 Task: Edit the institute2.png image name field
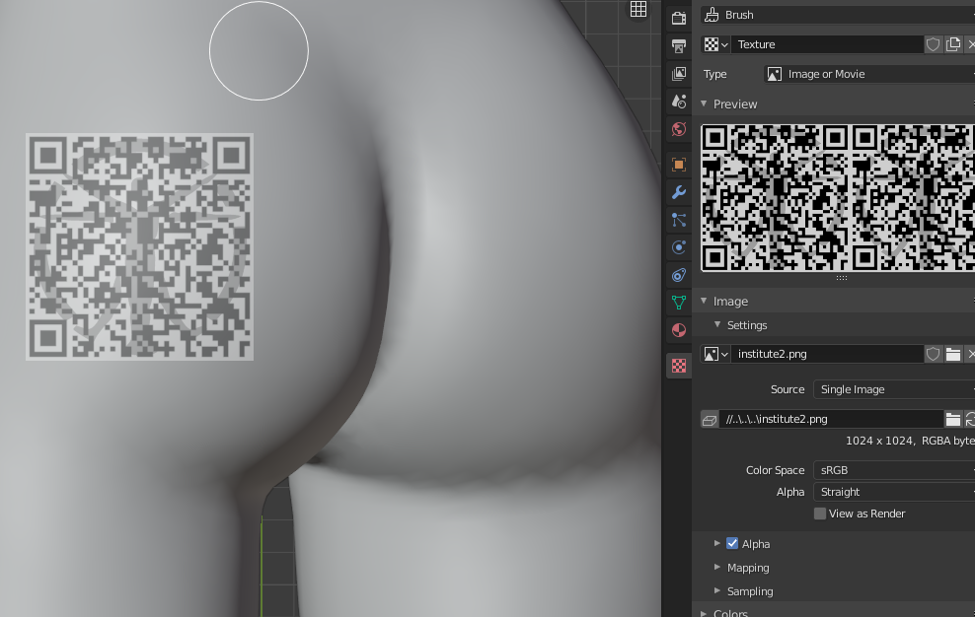pyautogui.click(x=827, y=354)
